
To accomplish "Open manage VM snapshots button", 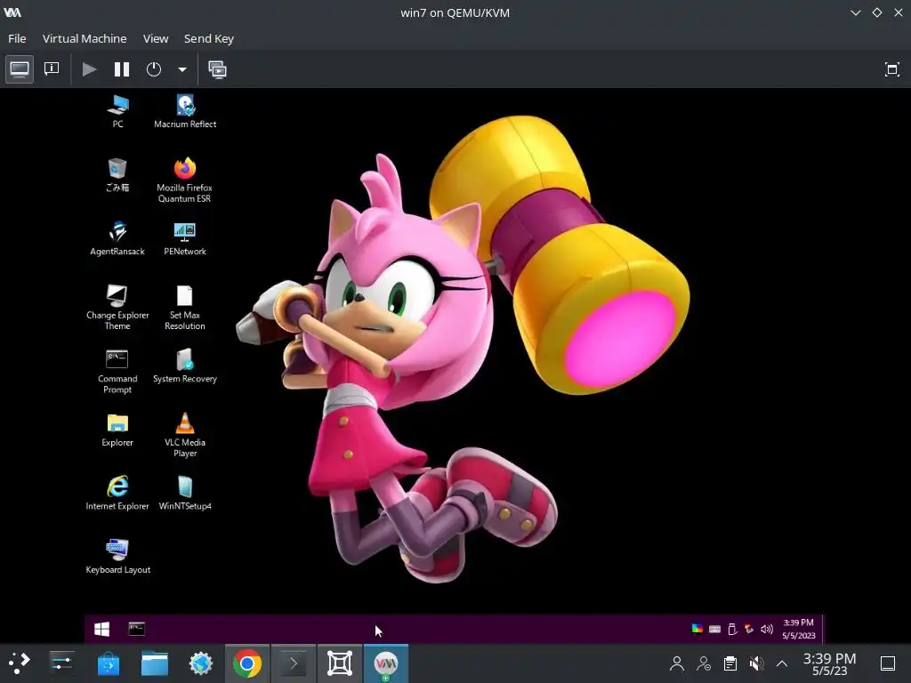I will pyautogui.click(x=218, y=69).
